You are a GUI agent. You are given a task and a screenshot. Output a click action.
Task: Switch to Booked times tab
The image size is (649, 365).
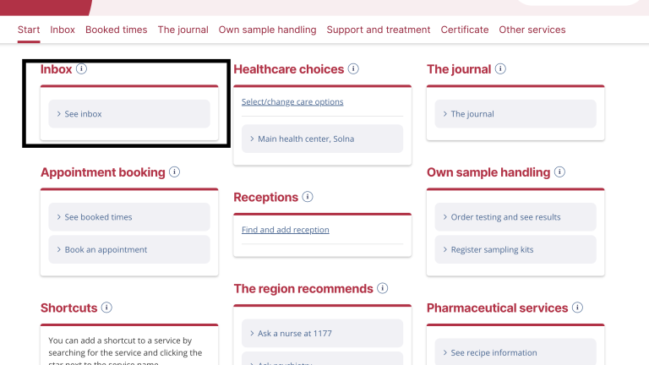(117, 30)
